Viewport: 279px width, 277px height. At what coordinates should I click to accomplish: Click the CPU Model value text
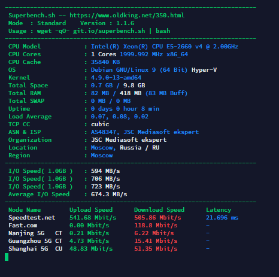(165, 47)
